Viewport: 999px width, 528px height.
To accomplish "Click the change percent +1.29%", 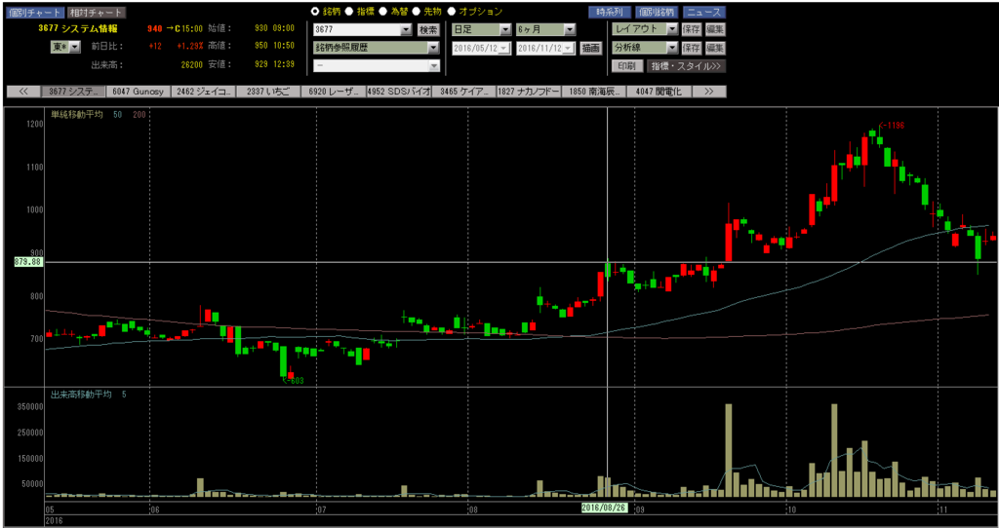I will tap(190, 47).
